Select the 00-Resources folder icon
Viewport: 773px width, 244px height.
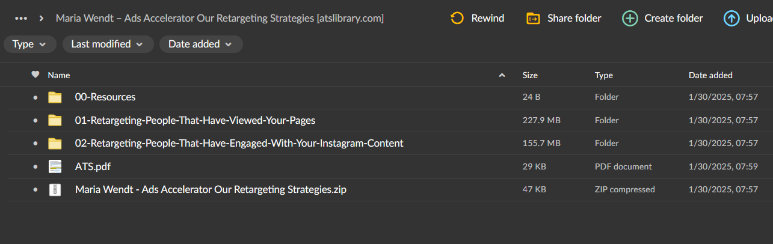tap(55, 97)
